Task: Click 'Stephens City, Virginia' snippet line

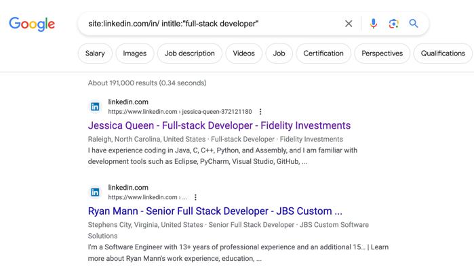Action: click(x=229, y=230)
